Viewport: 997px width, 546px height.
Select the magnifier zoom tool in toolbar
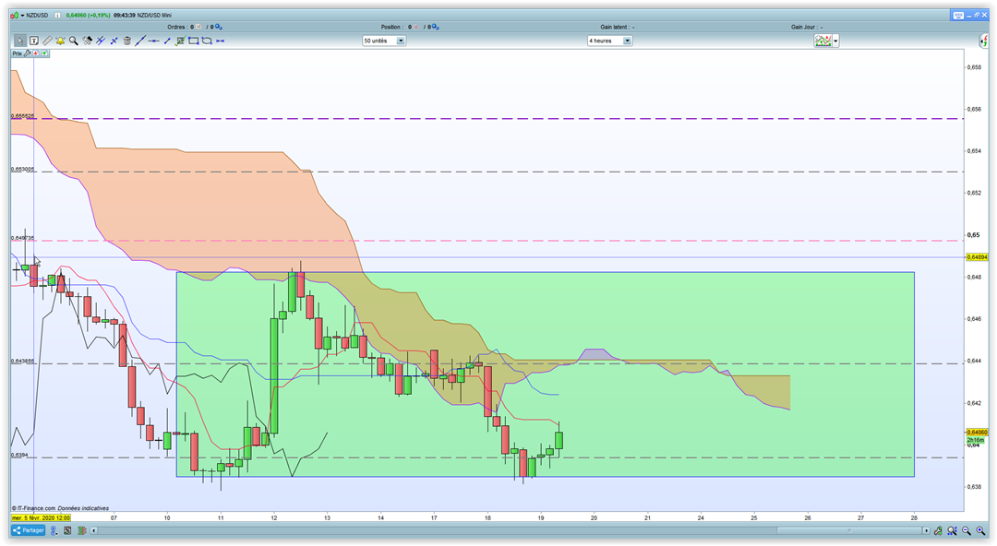pyautogui.click(x=74, y=41)
